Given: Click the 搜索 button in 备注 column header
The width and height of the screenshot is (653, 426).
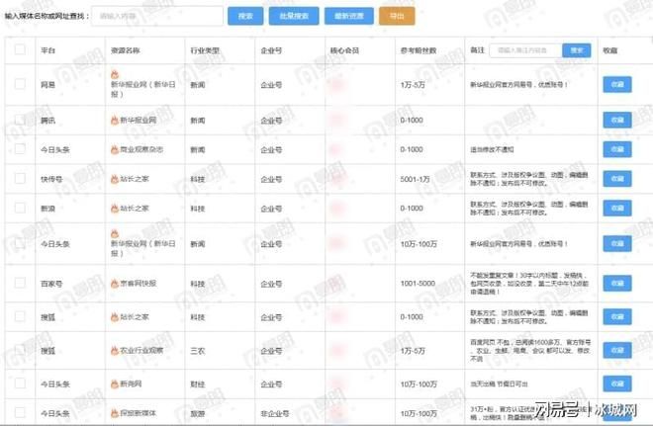Looking at the screenshot, I should 577,50.
